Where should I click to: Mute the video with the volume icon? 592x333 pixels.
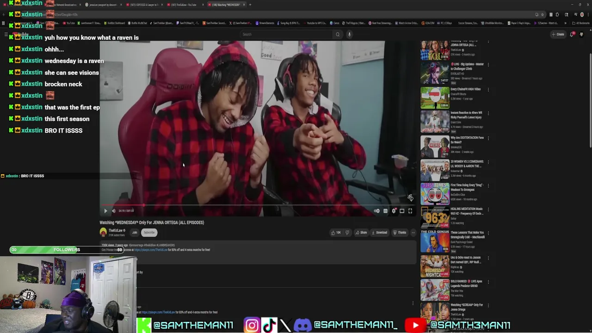pos(113,211)
